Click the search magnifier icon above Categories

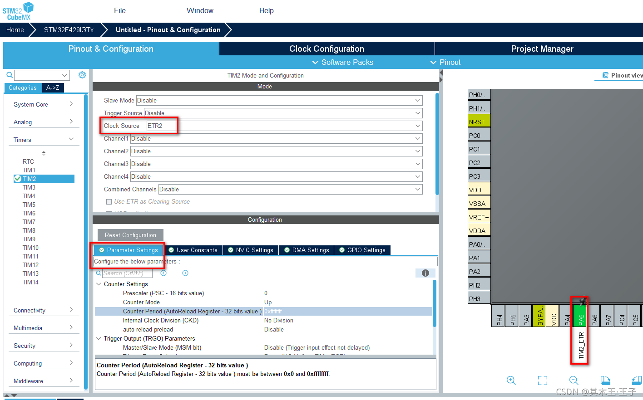pyautogui.click(x=9, y=75)
